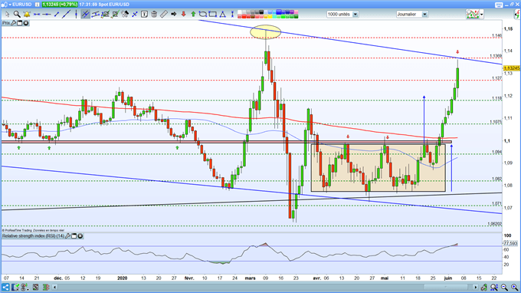Click the share icon at bottom-left
Viewport: 521px width, 293px height.
tap(5, 287)
